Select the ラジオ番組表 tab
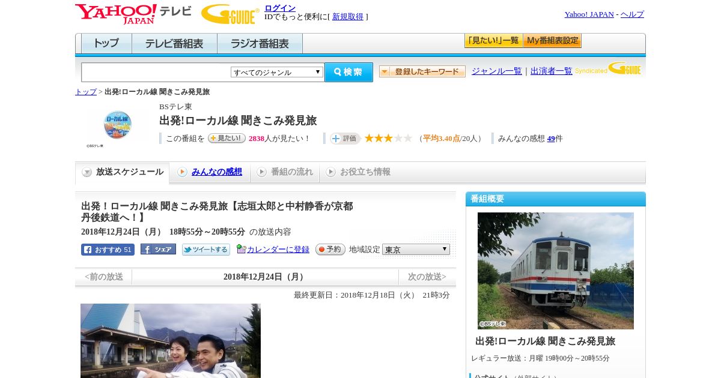 [260, 44]
